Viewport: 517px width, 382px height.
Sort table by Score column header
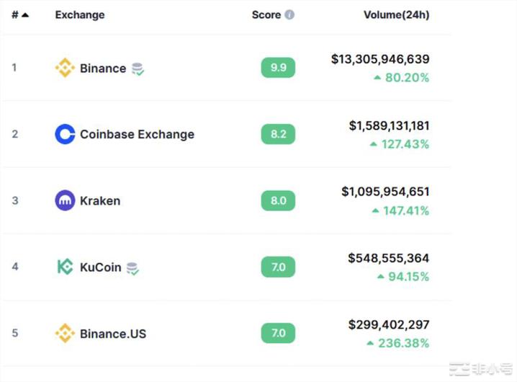click(x=266, y=14)
